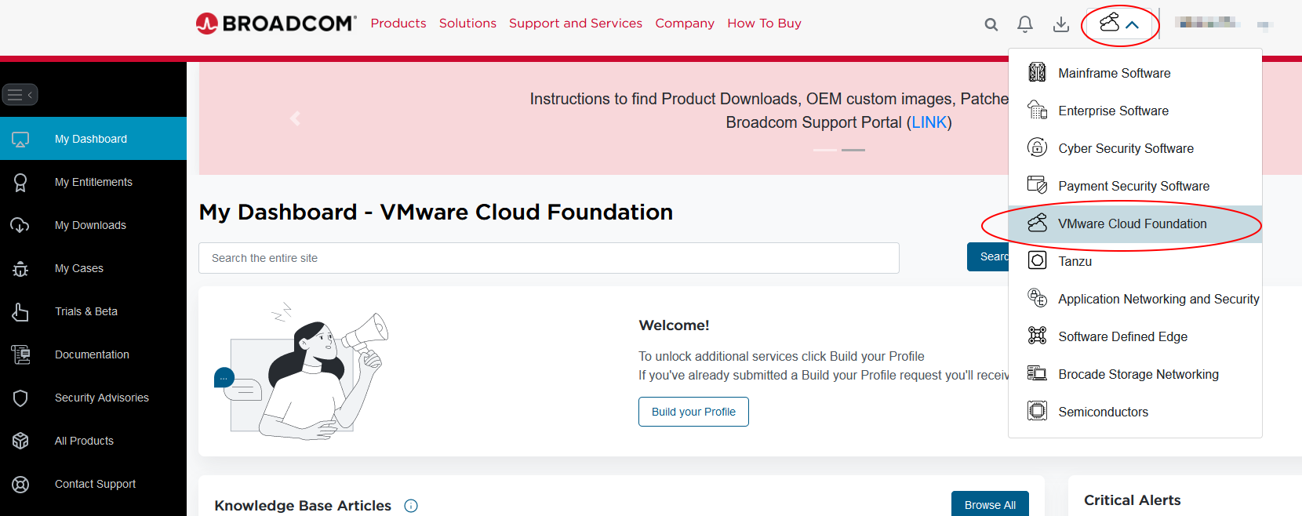Screen dimensions: 1302x516
Task: Collapse the product division cloud dropdown
Action: (1119, 24)
